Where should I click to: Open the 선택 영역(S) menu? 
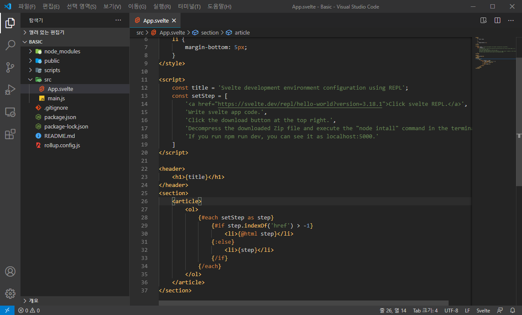tap(82, 6)
